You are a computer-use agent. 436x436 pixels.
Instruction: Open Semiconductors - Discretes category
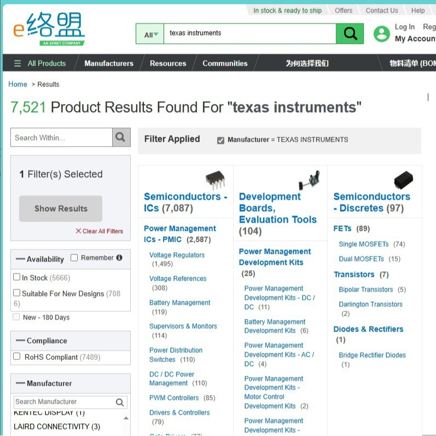point(371,202)
